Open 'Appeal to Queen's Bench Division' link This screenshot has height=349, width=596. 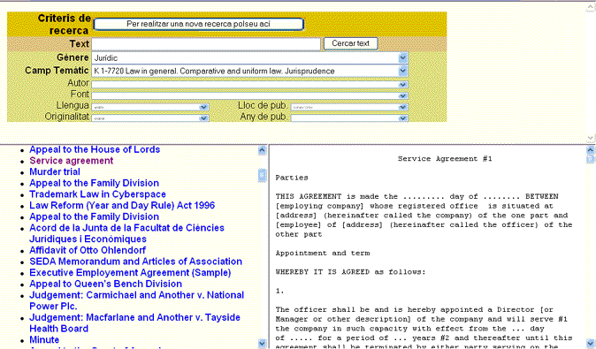(x=105, y=284)
